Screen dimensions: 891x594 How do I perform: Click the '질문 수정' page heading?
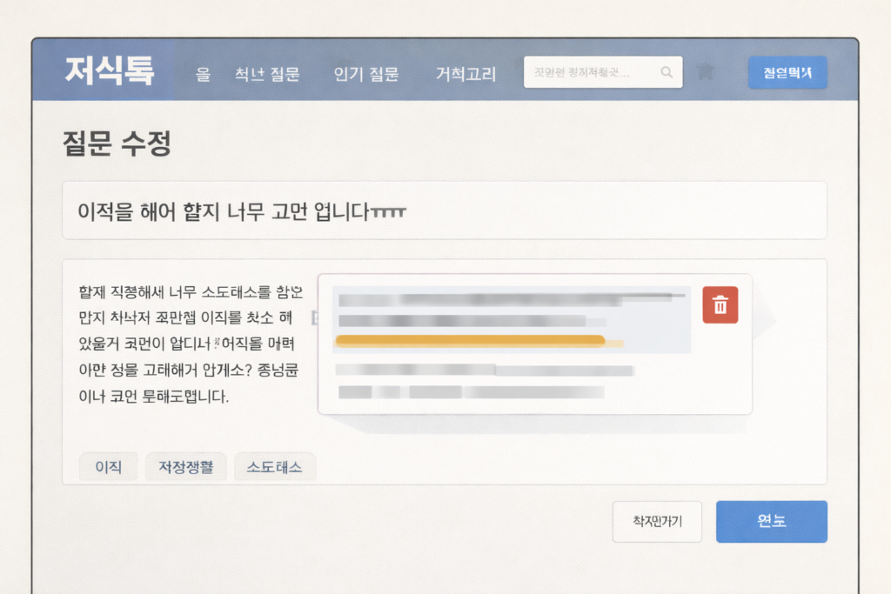[117, 143]
